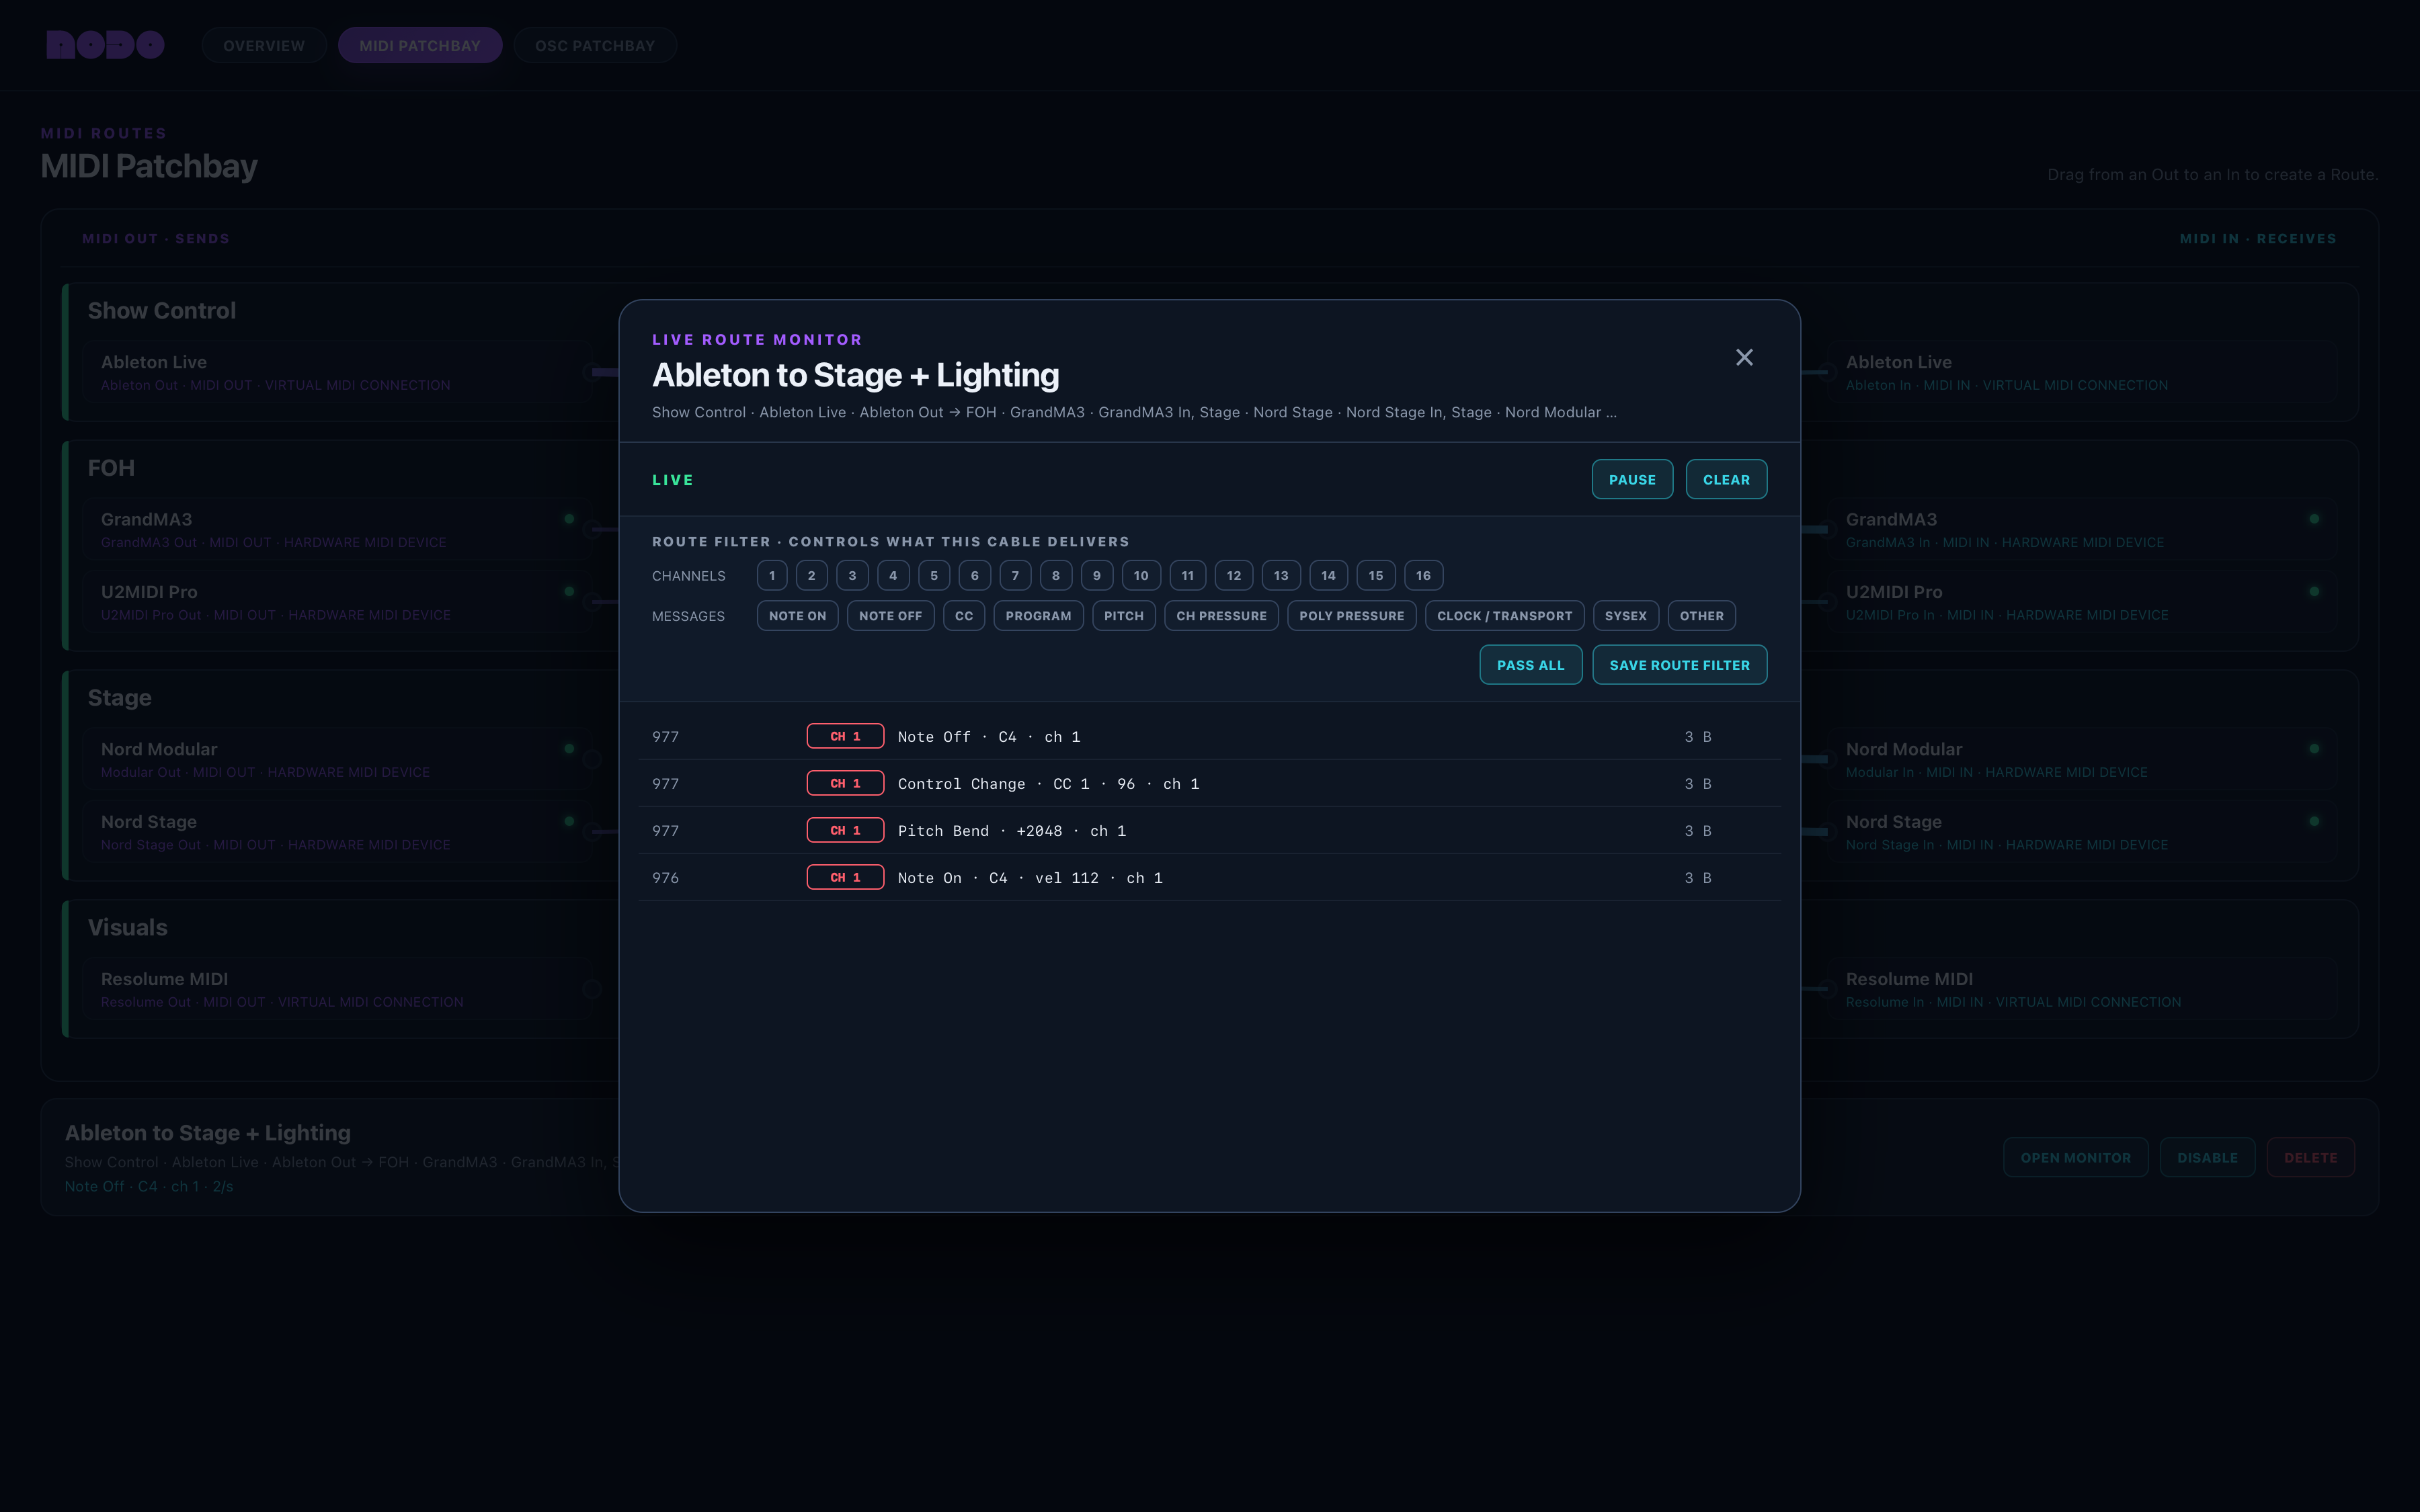Toggle the NOTE ON message filter
The height and width of the screenshot is (1512, 2420).
click(797, 616)
